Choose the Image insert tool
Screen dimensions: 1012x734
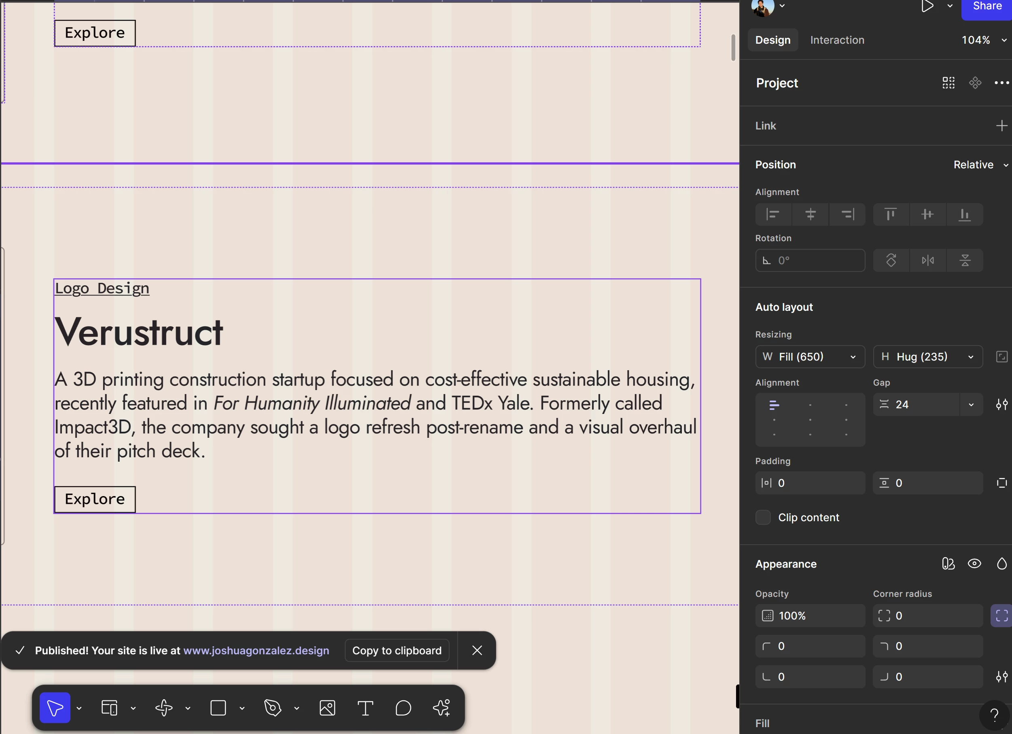pyautogui.click(x=327, y=708)
